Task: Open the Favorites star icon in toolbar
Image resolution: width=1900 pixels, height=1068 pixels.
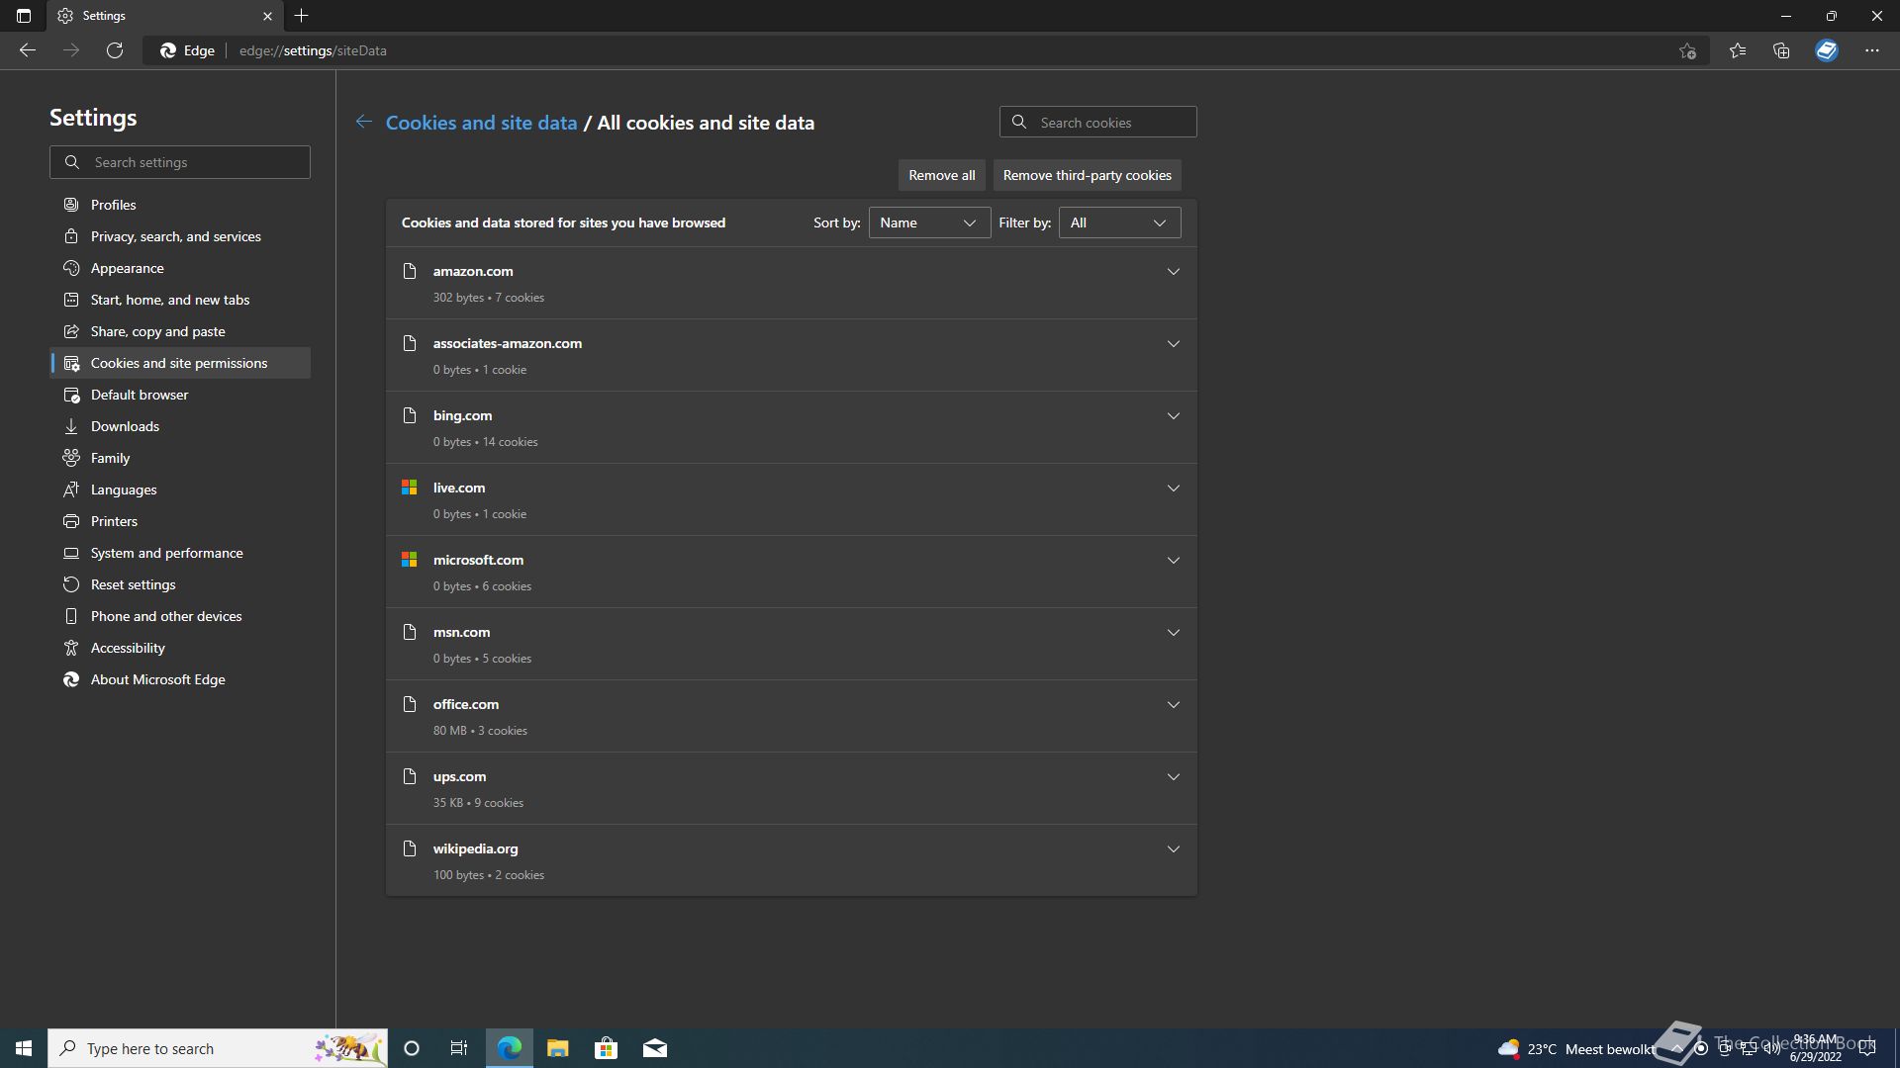Action: coord(1738,50)
